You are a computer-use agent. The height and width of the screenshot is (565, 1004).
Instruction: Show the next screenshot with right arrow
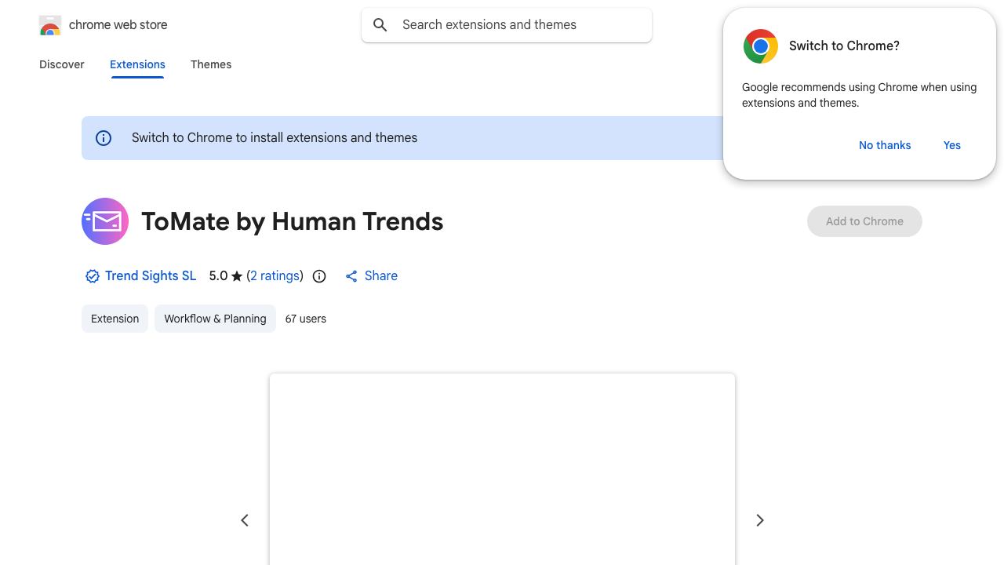click(759, 520)
